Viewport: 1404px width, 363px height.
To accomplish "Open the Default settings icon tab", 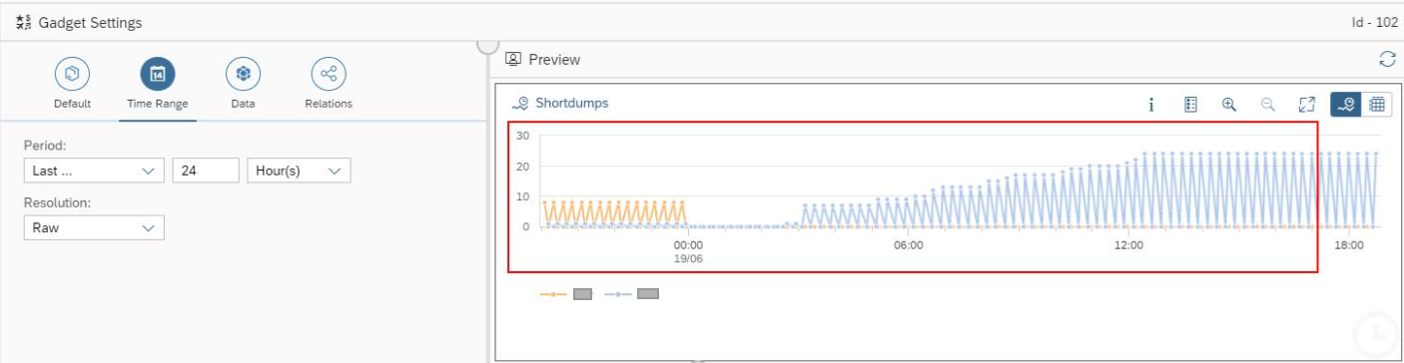I will [72, 74].
